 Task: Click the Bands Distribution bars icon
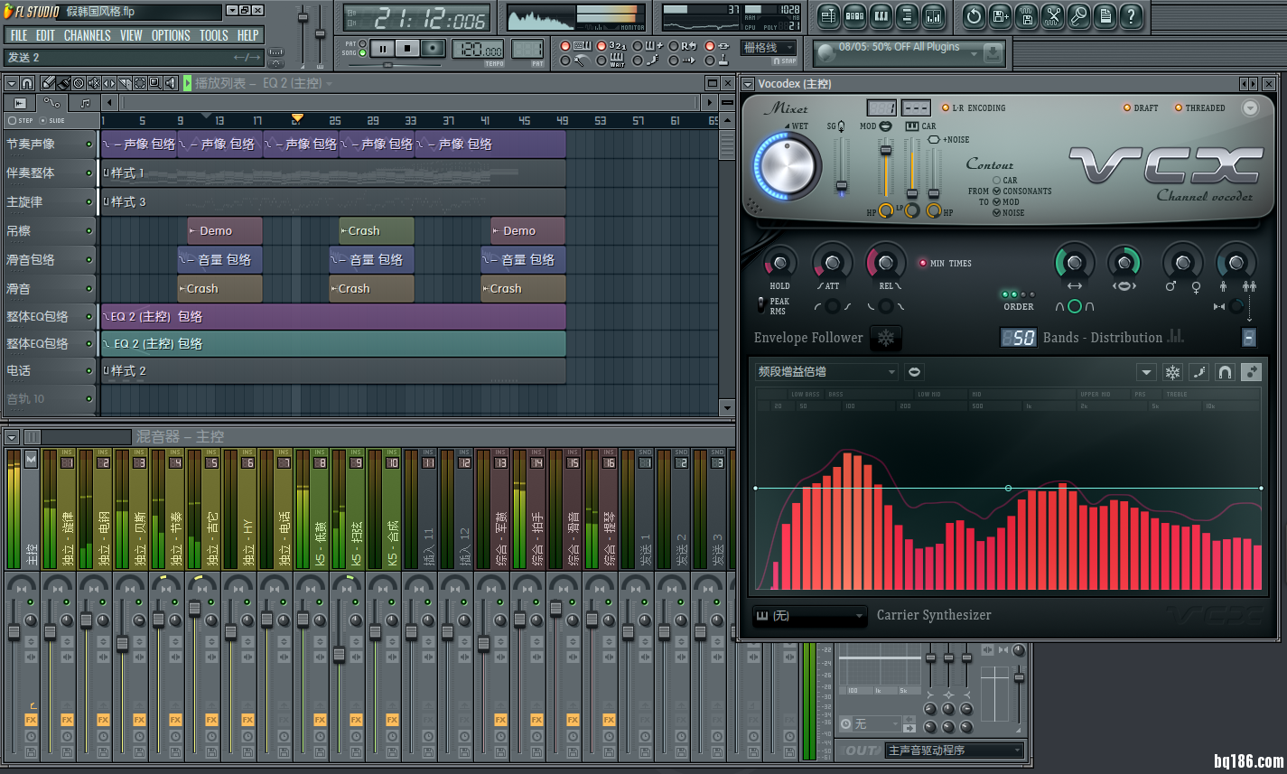[x=1175, y=336]
